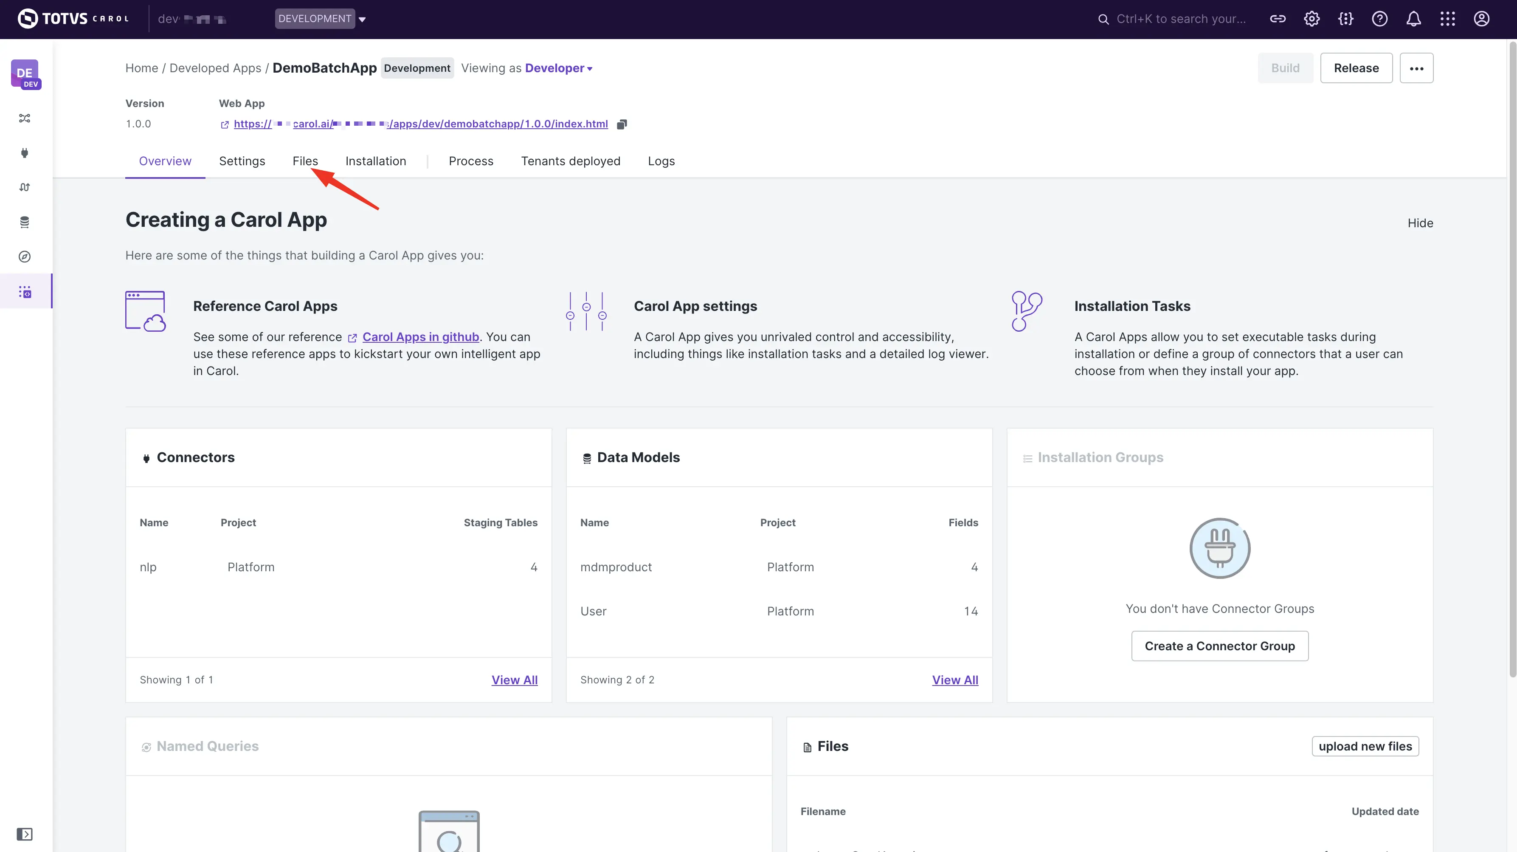Click the Connector Groups plug illustration
This screenshot has width=1517, height=852.
1220,548
